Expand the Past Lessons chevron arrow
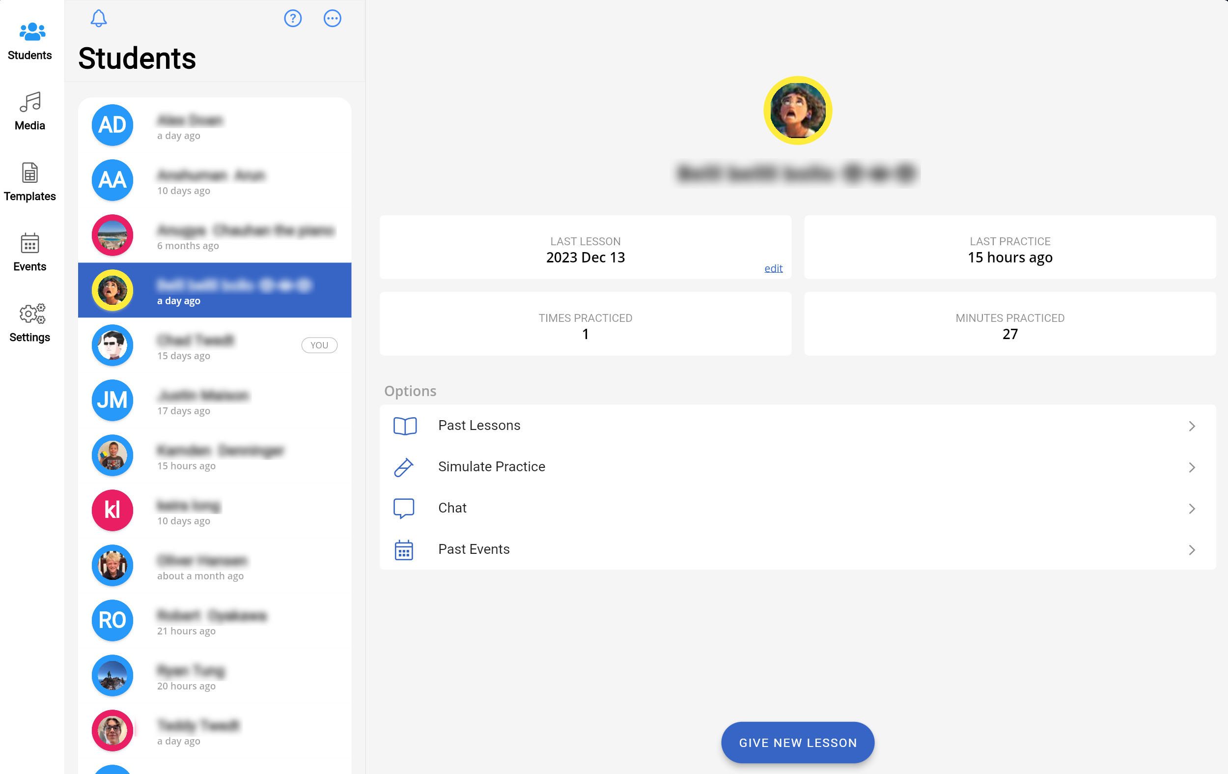 (1192, 426)
